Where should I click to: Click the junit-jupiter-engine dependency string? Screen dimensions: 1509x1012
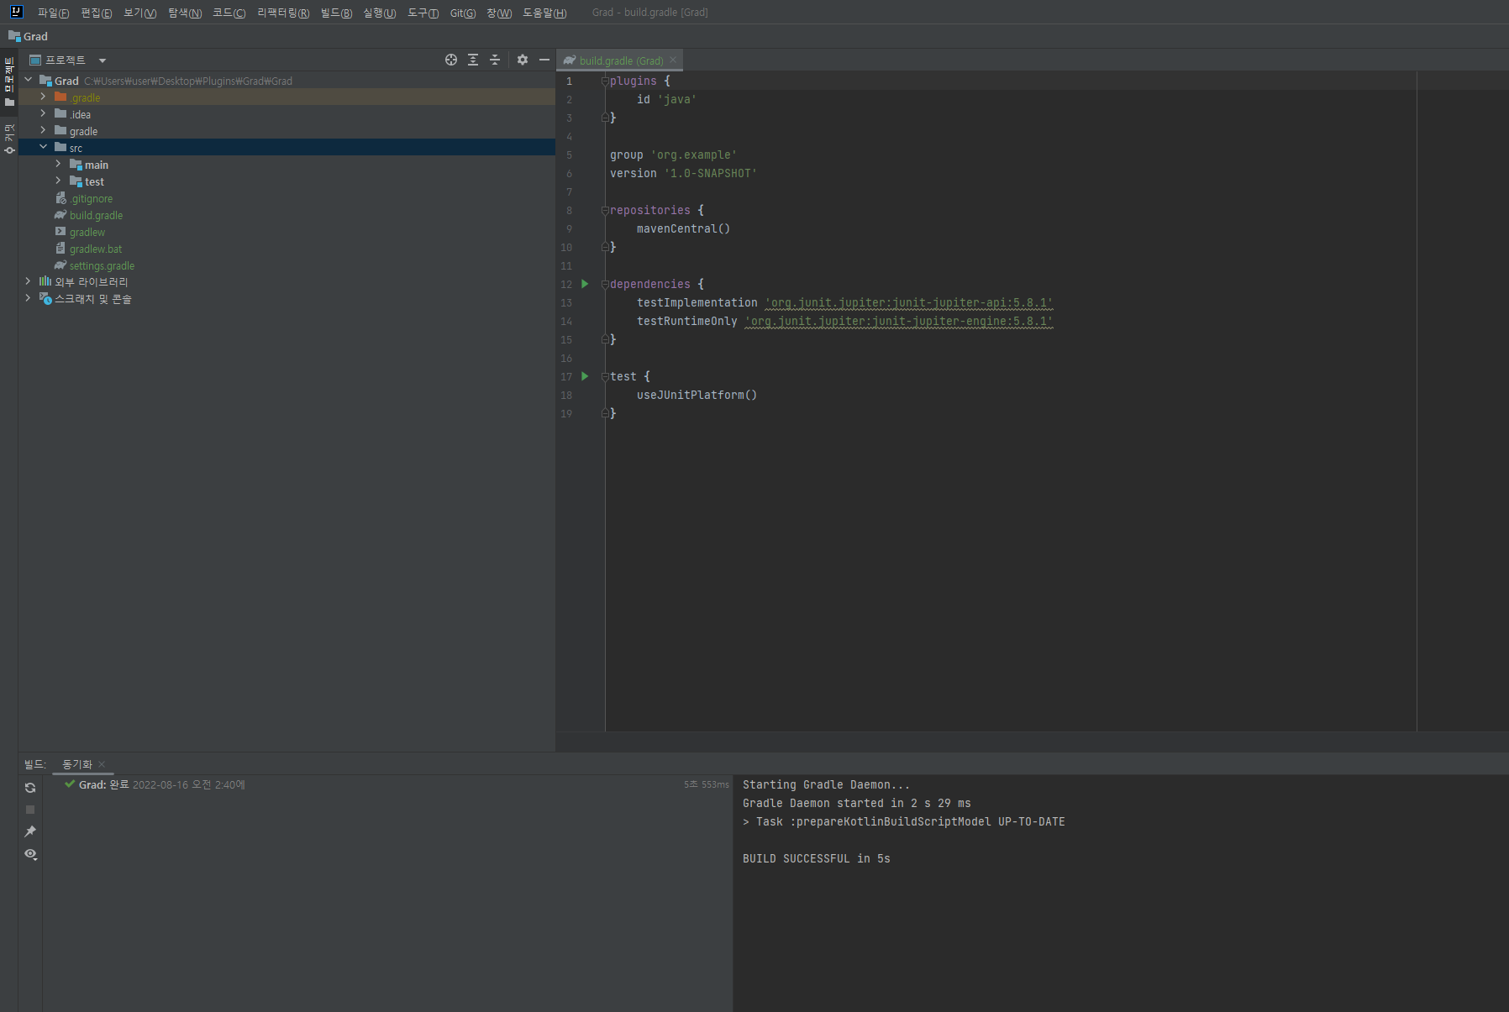coord(898,321)
